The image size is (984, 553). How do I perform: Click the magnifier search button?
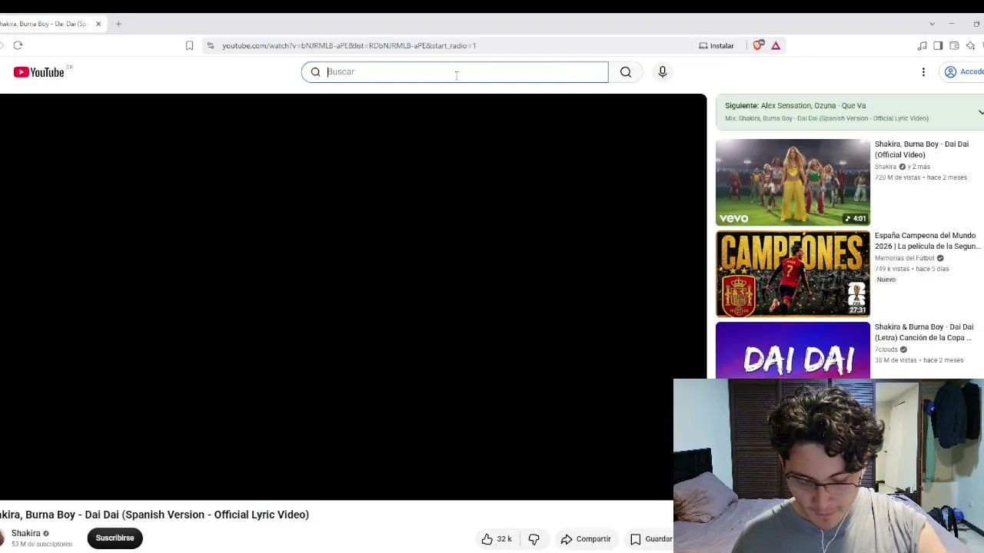click(626, 72)
